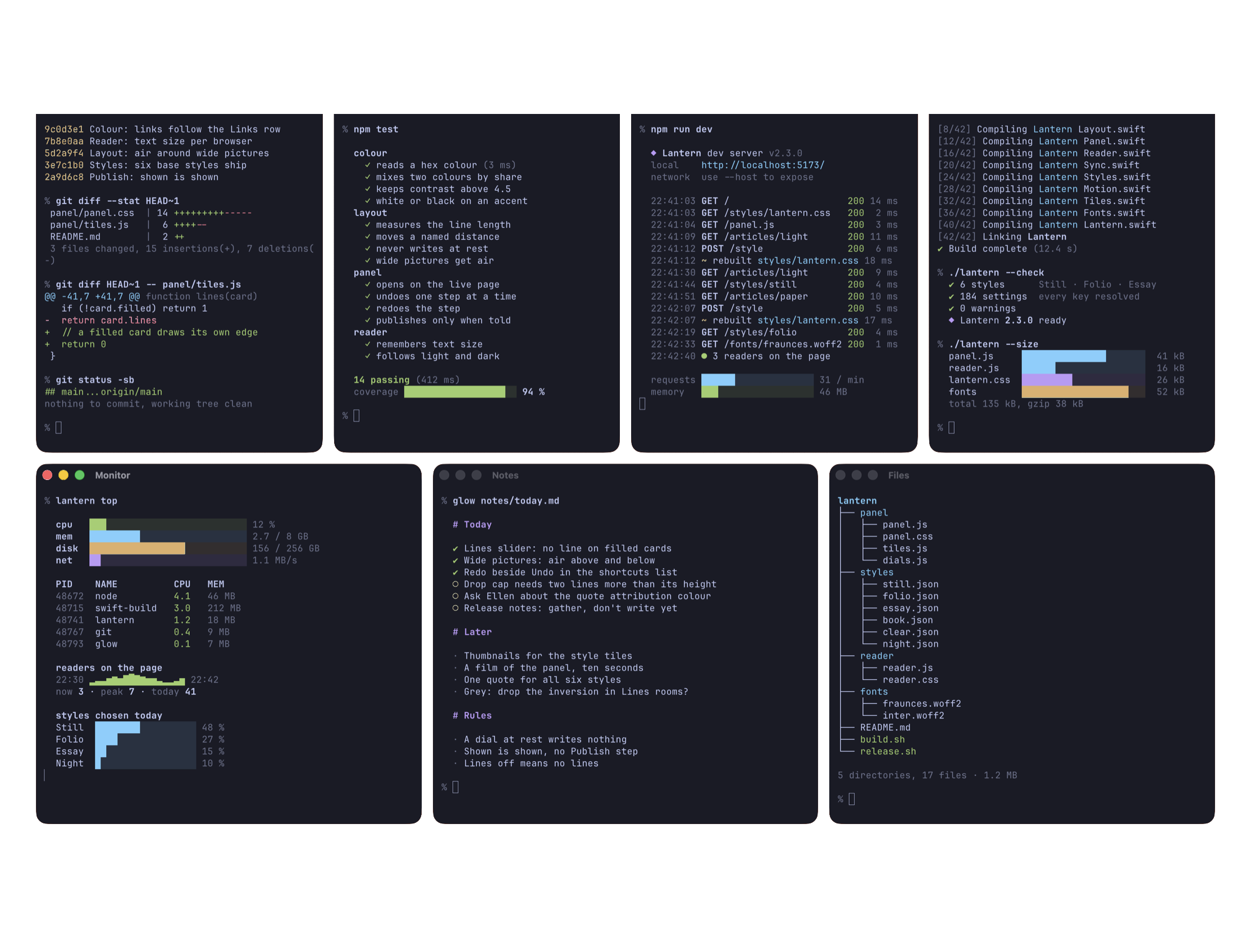Image resolution: width=1251 pixels, height=938 pixels.
Task: Click 'swift-build' process row in Monitor
Action: pos(148,608)
